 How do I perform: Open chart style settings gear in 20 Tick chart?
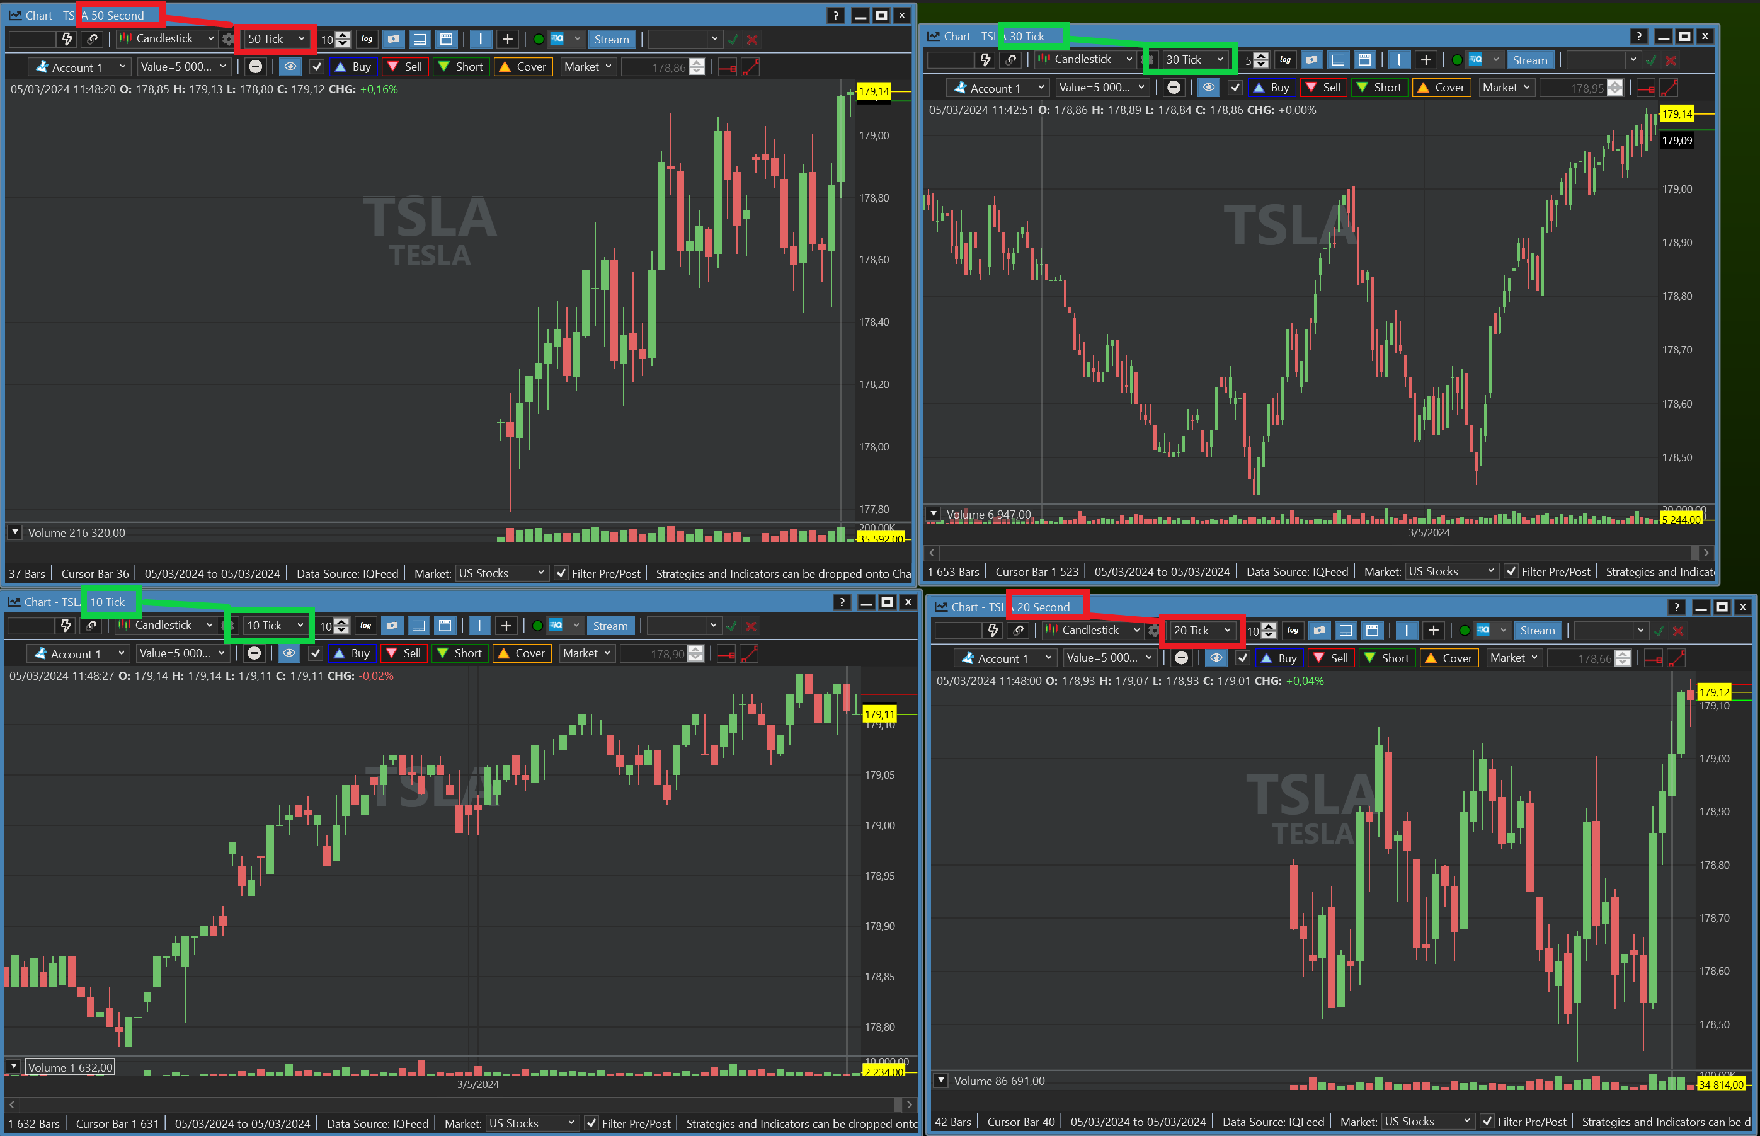point(1153,631)
